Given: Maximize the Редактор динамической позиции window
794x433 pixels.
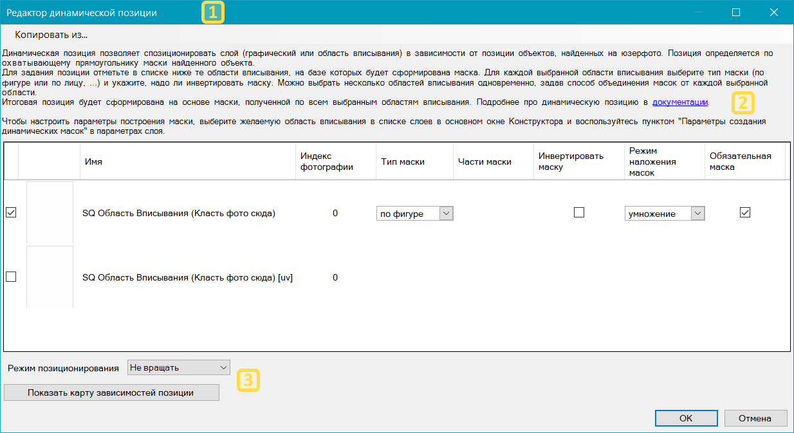Looking at the screenshot, I should pos(736,12).
